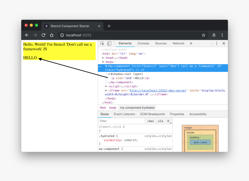This screenshot has height=181, width=249.
Task: Open Chrome's three-dot menu
Action: (222, 35)
